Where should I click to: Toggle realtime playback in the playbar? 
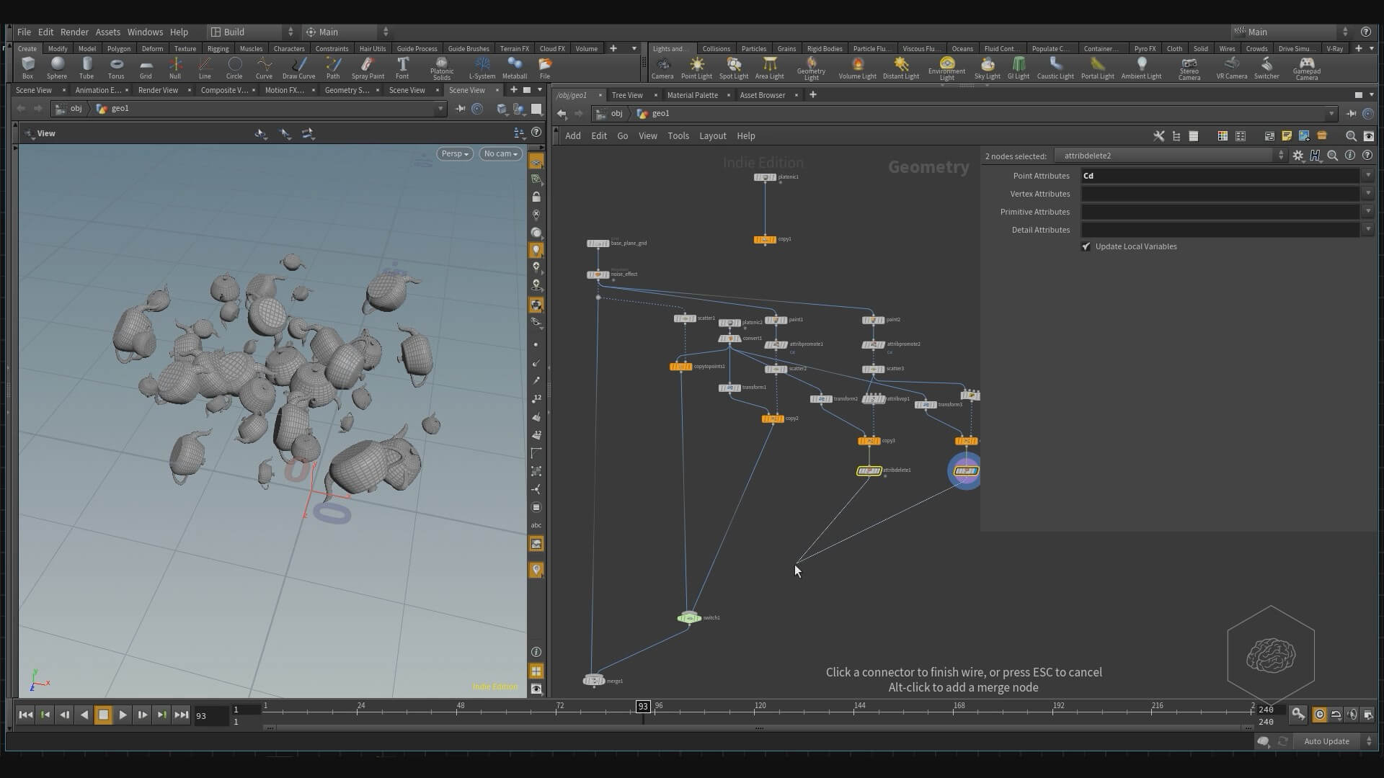click(x=1319, y=715)
